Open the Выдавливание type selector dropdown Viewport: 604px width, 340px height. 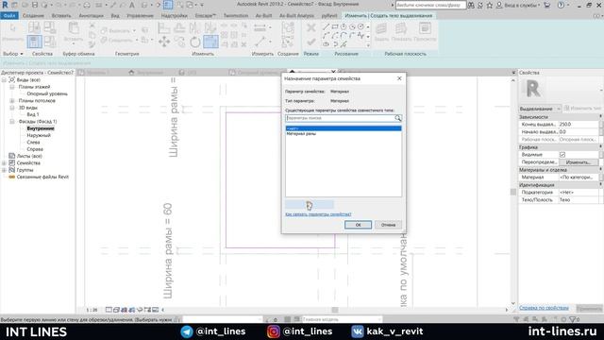(x=540, y=109)
